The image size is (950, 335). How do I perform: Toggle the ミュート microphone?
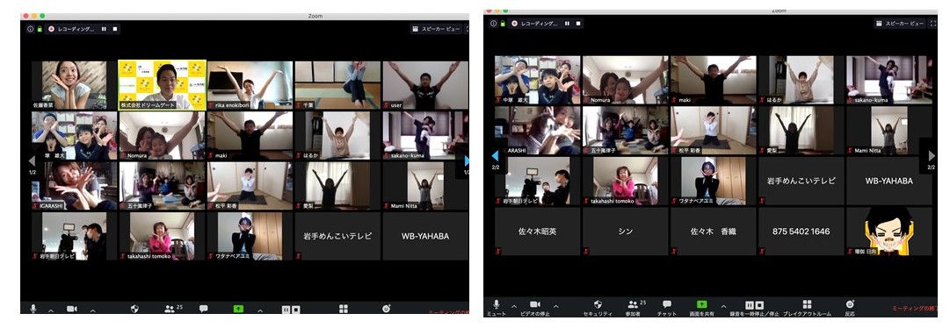click(x=497, y=305)
